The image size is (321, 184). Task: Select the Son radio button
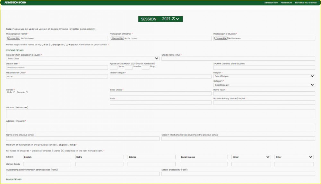point(43,45)
